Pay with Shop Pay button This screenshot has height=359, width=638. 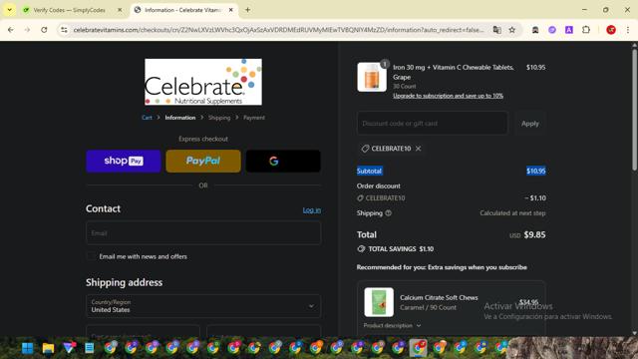click(124, 161)
